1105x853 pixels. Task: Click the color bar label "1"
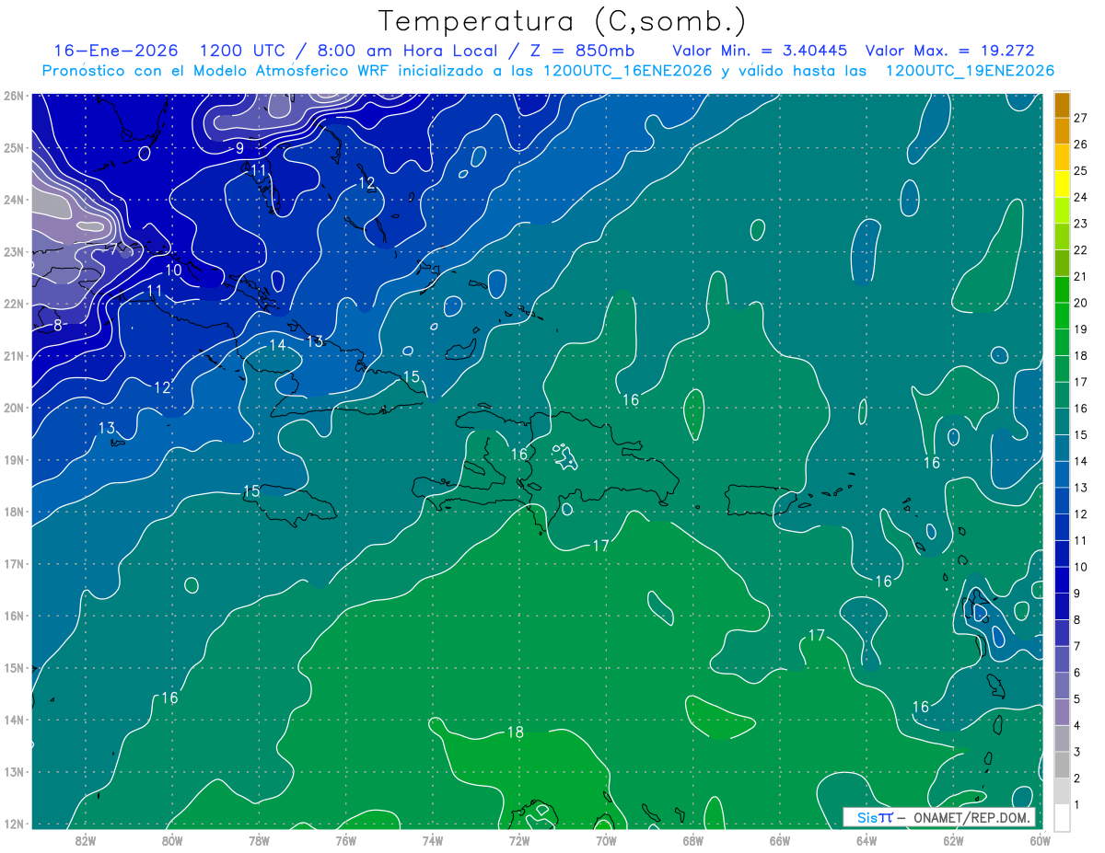click(1076, 804)
